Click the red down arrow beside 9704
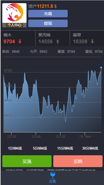The width and height of the screenshot is (104, 185). (20, 42)
